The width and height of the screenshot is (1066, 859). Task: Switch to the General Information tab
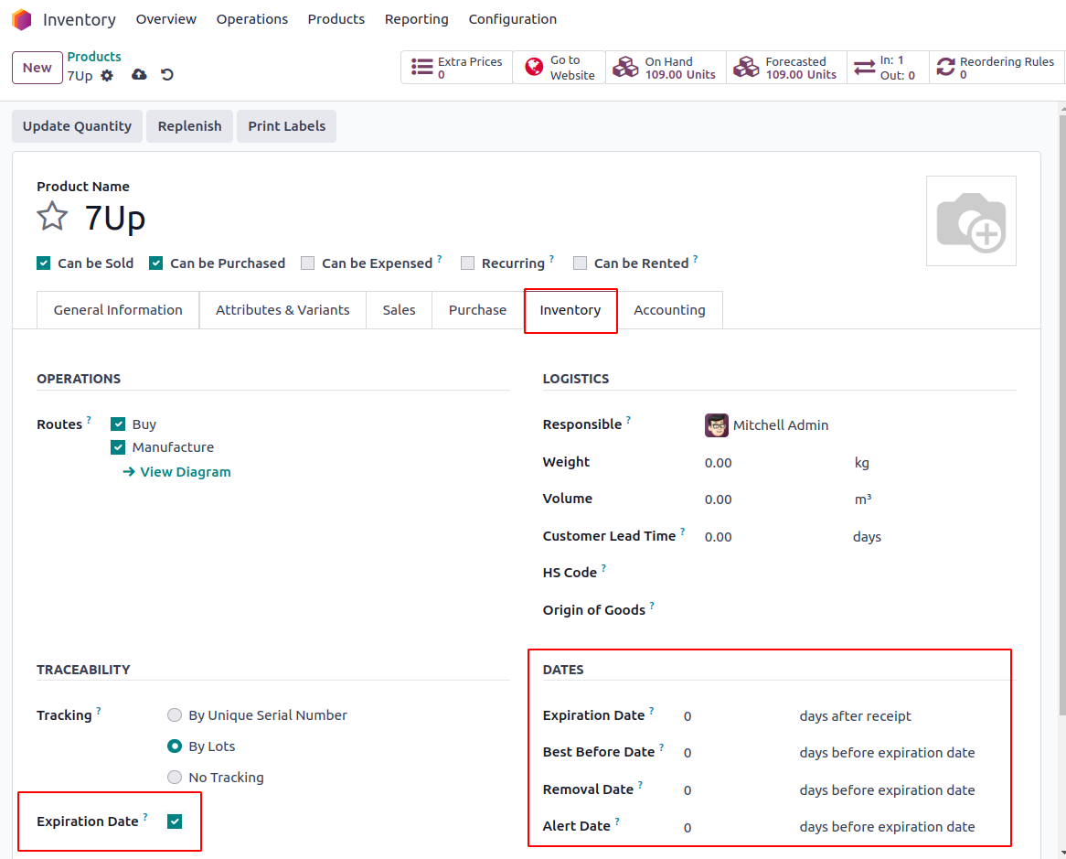pyautogui.click(x=118, y=310)
